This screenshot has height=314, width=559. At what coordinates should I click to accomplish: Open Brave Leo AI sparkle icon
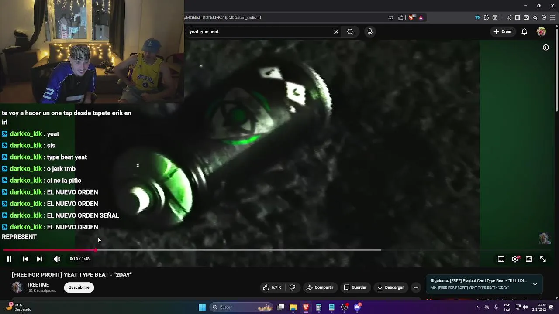535,17
